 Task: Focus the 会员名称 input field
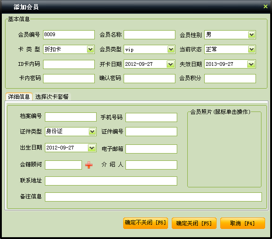[149, 35]
